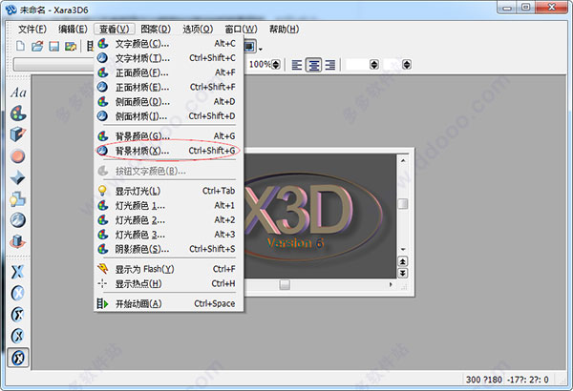Open the 帮助(H) menu
The width and height of the screenshot is (573, 391).
coord(284,30)
